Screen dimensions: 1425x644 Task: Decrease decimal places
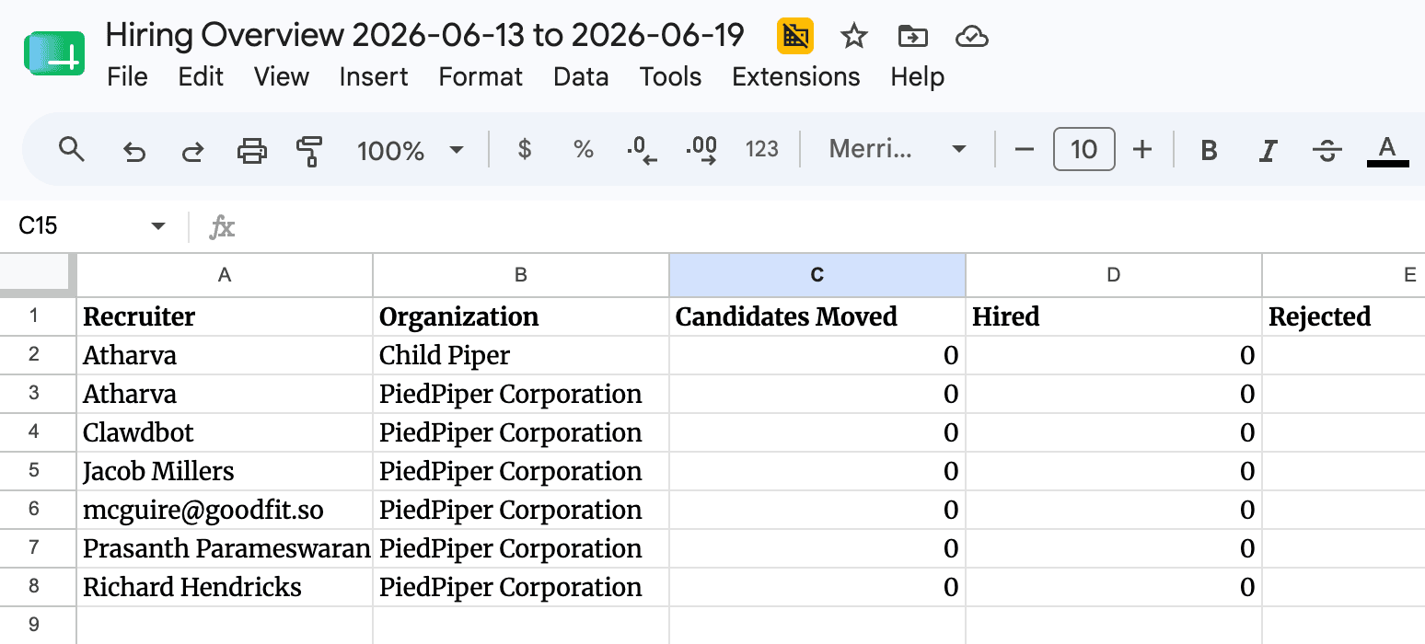click(642, 150)
